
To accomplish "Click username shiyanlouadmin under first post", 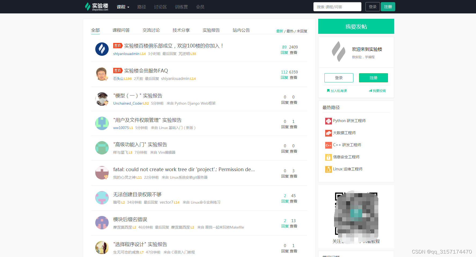I will pos(126,54).
